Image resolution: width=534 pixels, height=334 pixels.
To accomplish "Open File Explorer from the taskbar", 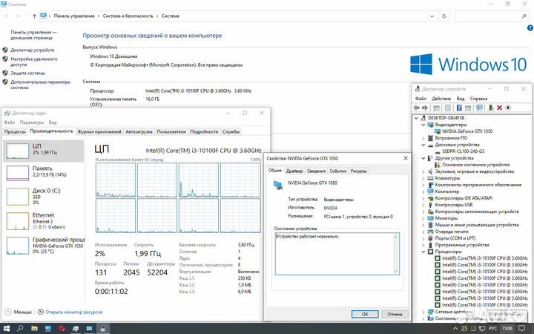I will coord(34,329).
